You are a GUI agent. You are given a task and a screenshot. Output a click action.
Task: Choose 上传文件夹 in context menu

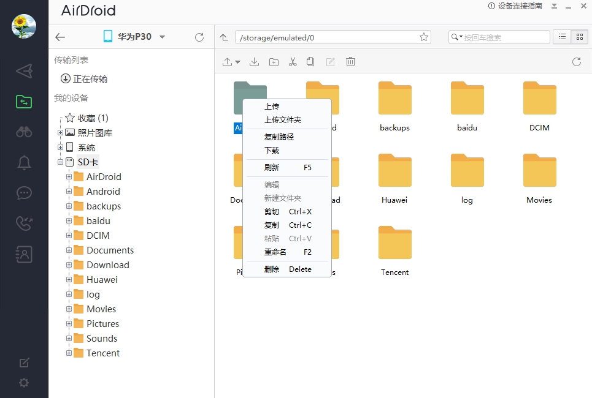[x=287, y=120]
